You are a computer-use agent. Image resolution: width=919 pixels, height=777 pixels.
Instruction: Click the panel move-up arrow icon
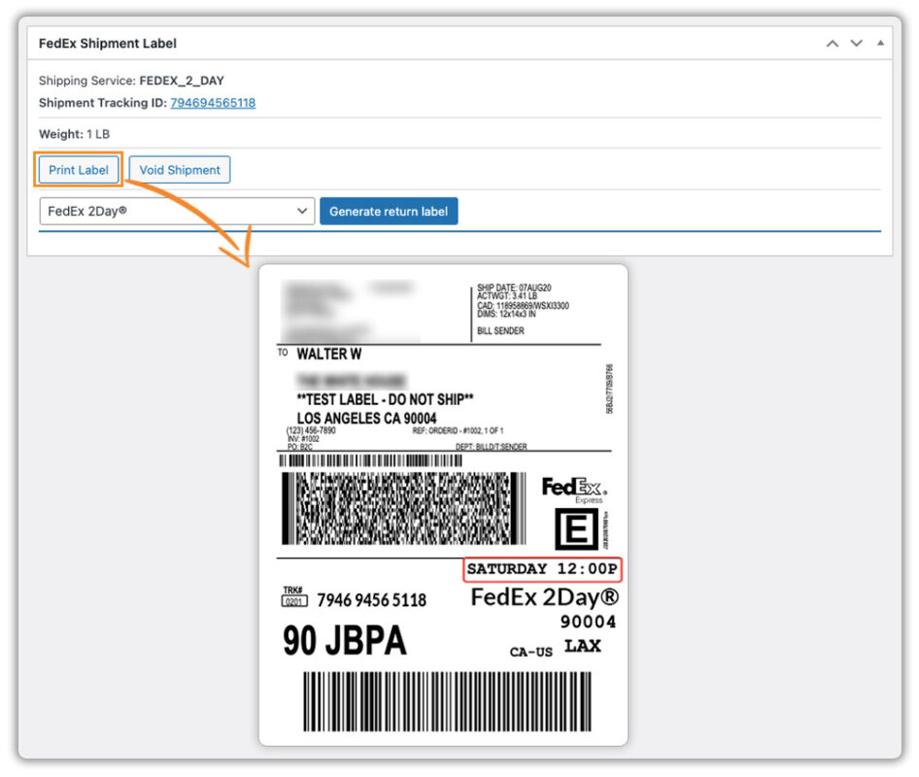pos(831,43)
